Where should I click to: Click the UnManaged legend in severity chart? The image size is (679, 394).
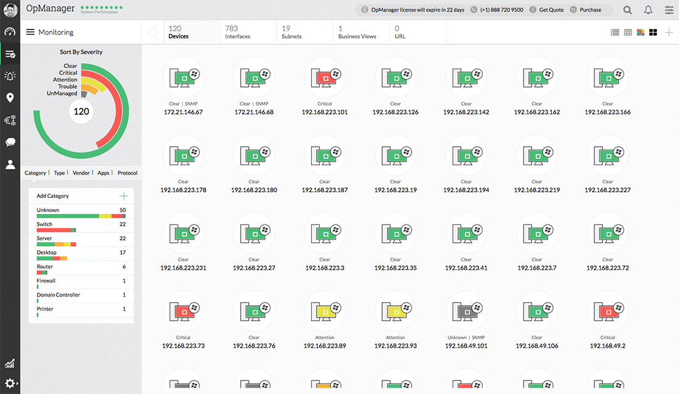62,94
